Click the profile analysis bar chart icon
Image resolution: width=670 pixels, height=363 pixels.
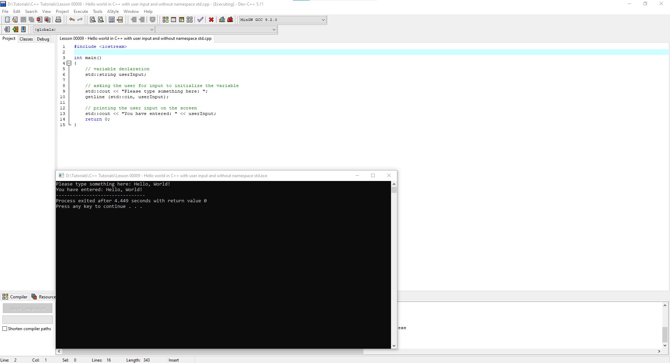(222, 20)
